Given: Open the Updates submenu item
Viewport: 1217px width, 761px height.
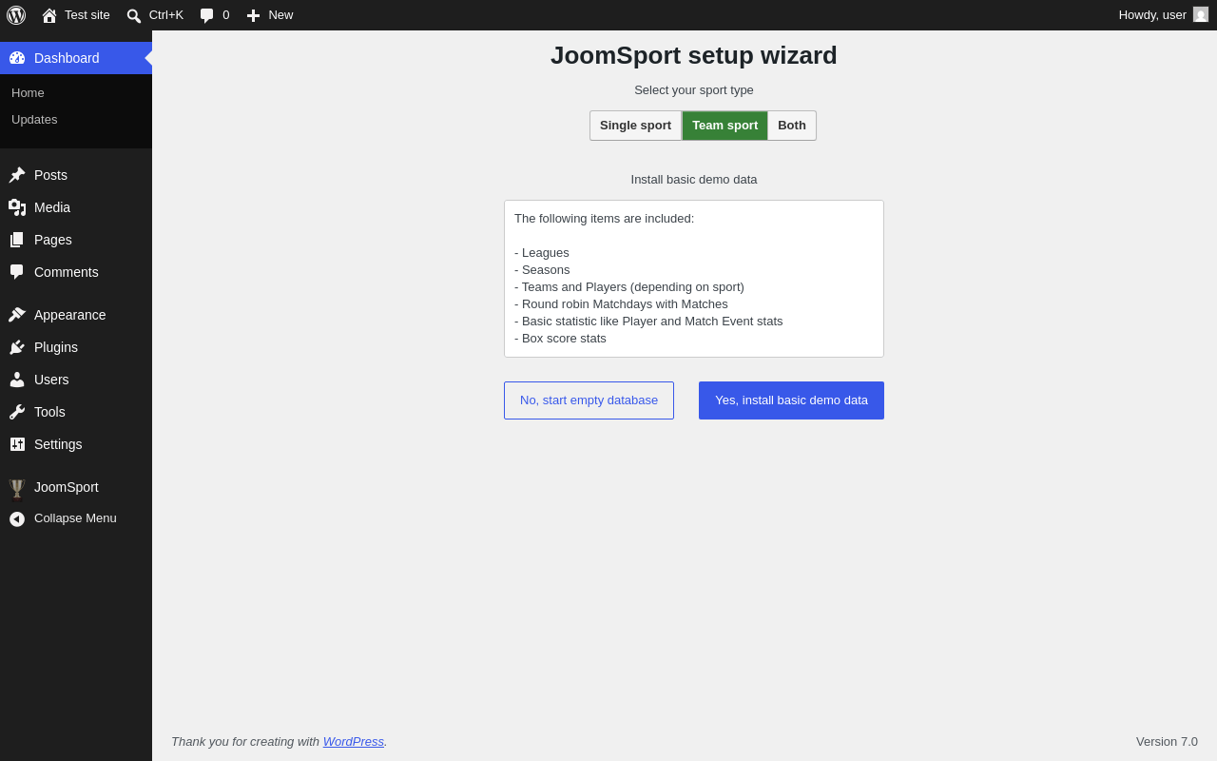Looking at the screenshot, I should pos(76,120).
